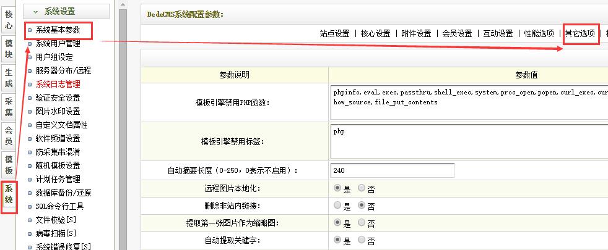Viewport: 608px width, 250px height.
Task: Select 是 for 自动提取关键字
Action: point(337,240)
